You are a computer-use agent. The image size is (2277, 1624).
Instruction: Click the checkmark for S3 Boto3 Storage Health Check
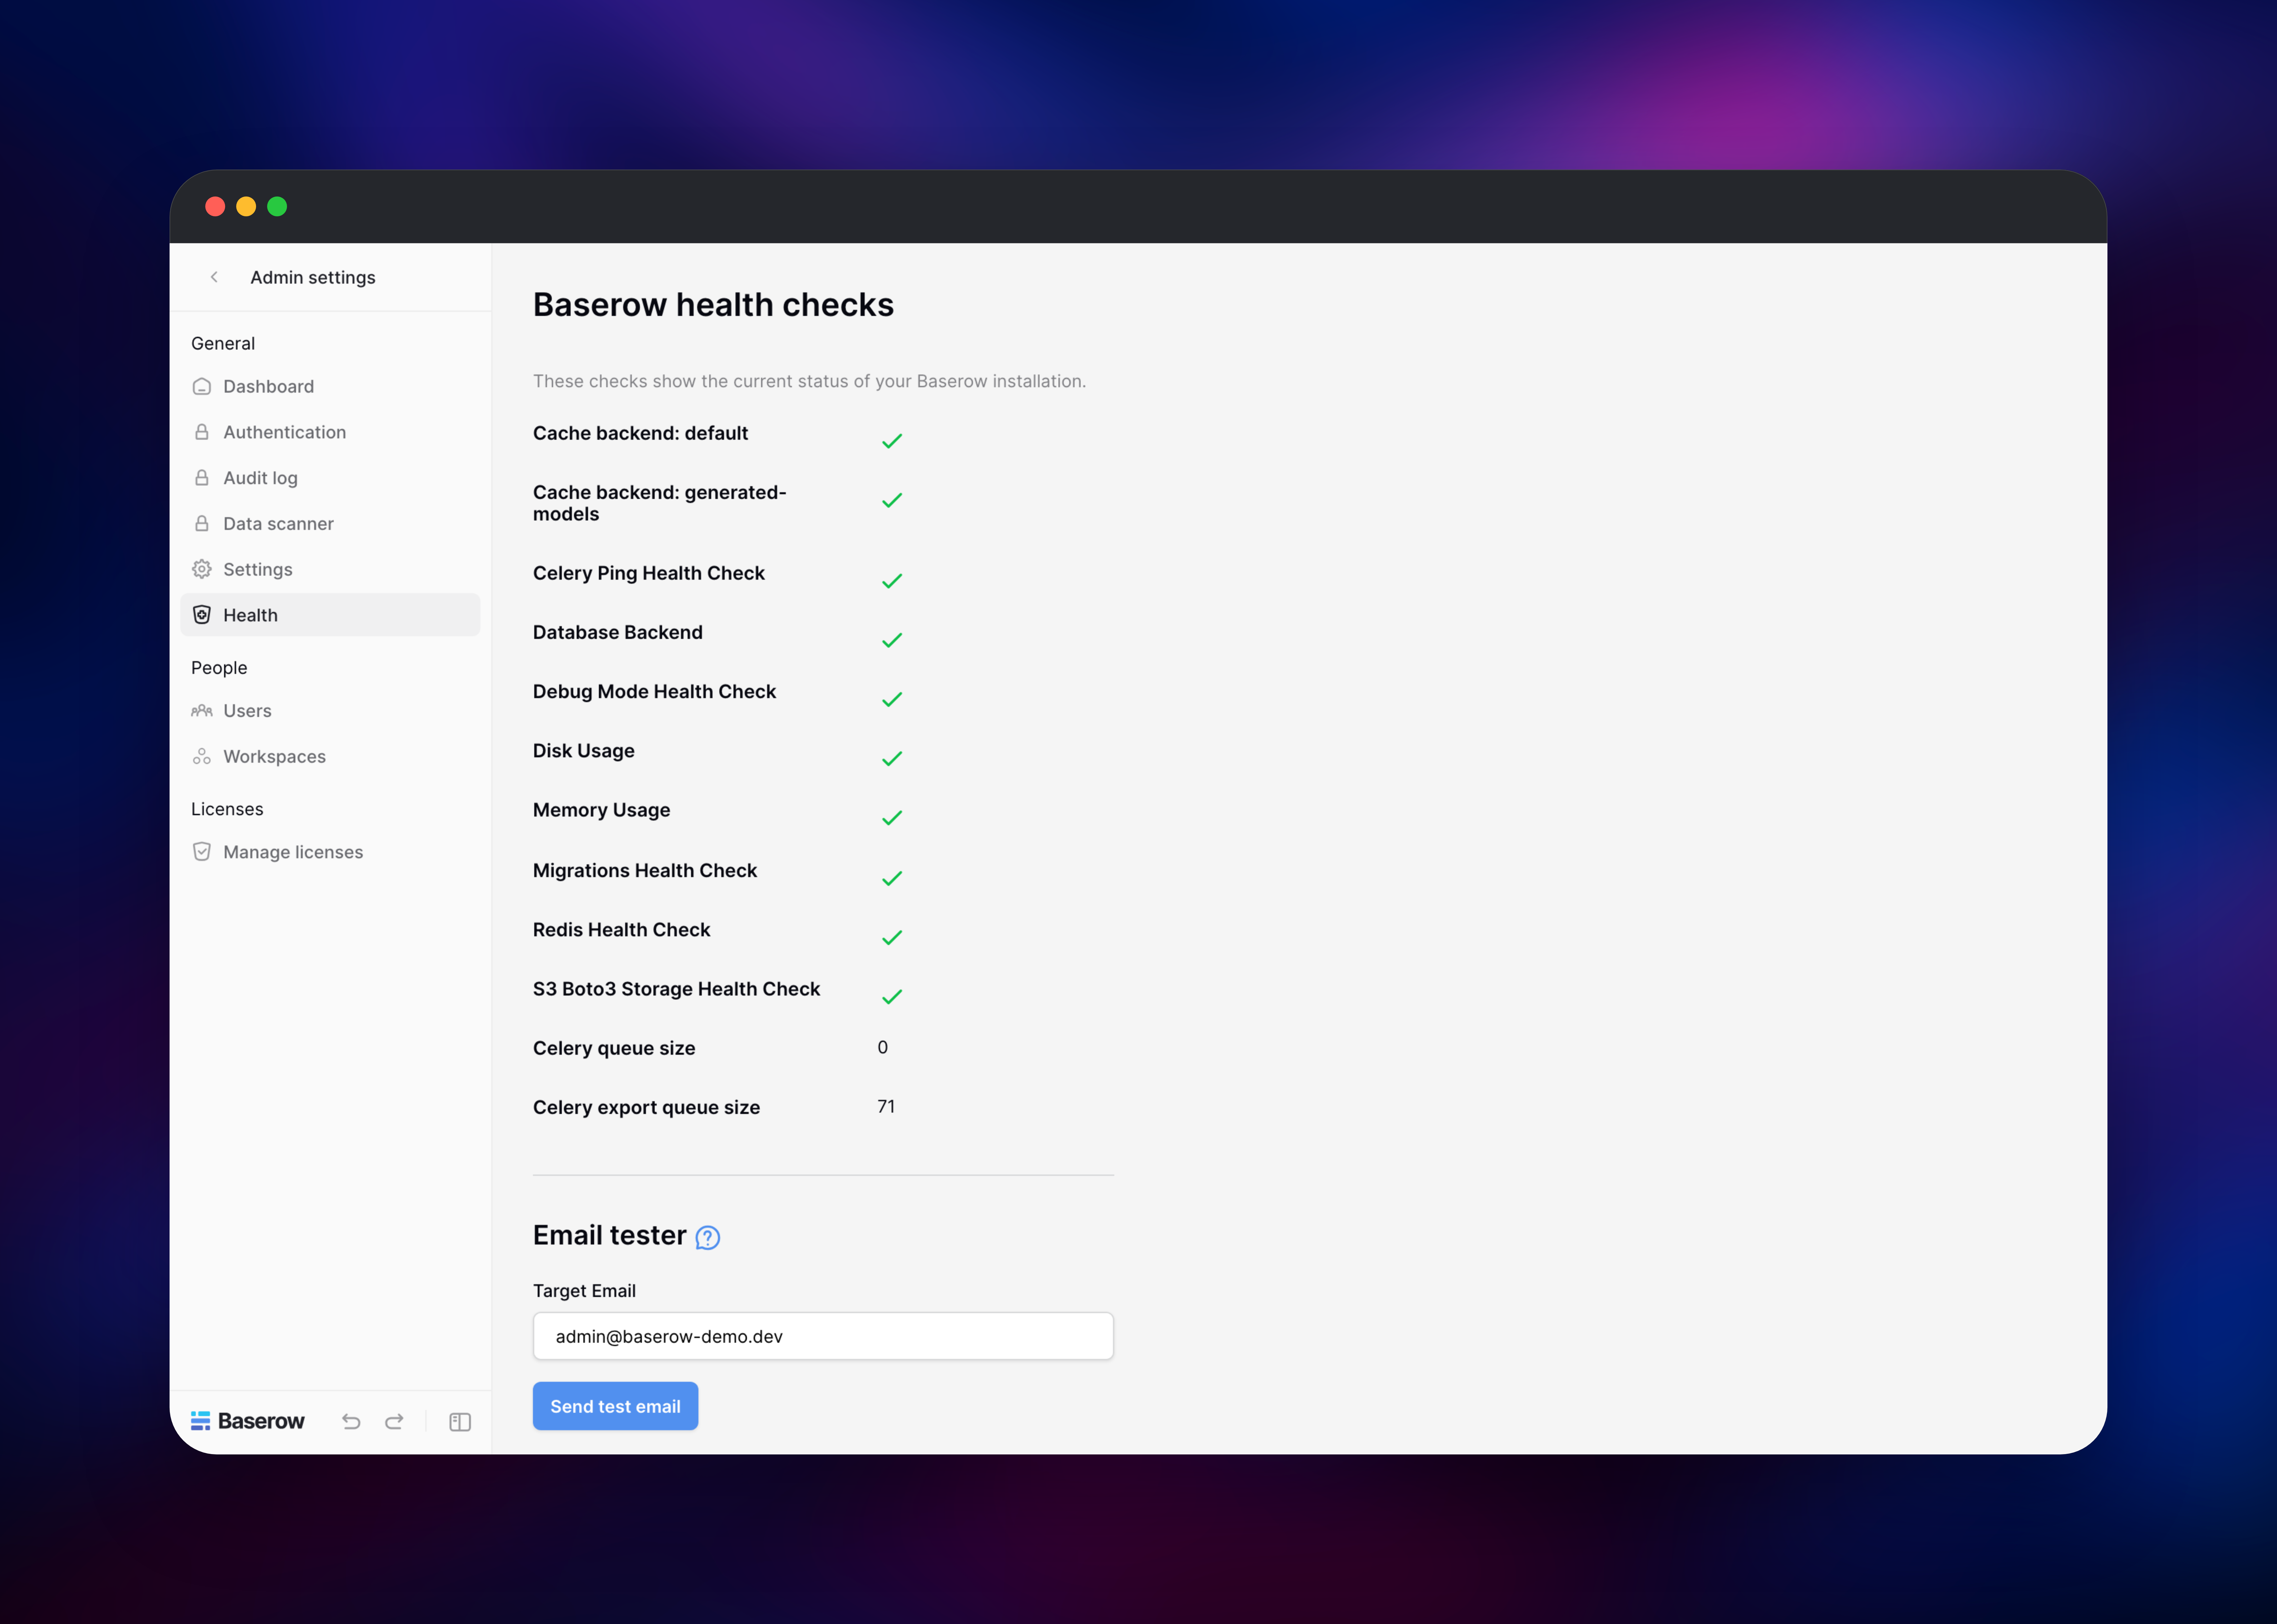point(892,997)
